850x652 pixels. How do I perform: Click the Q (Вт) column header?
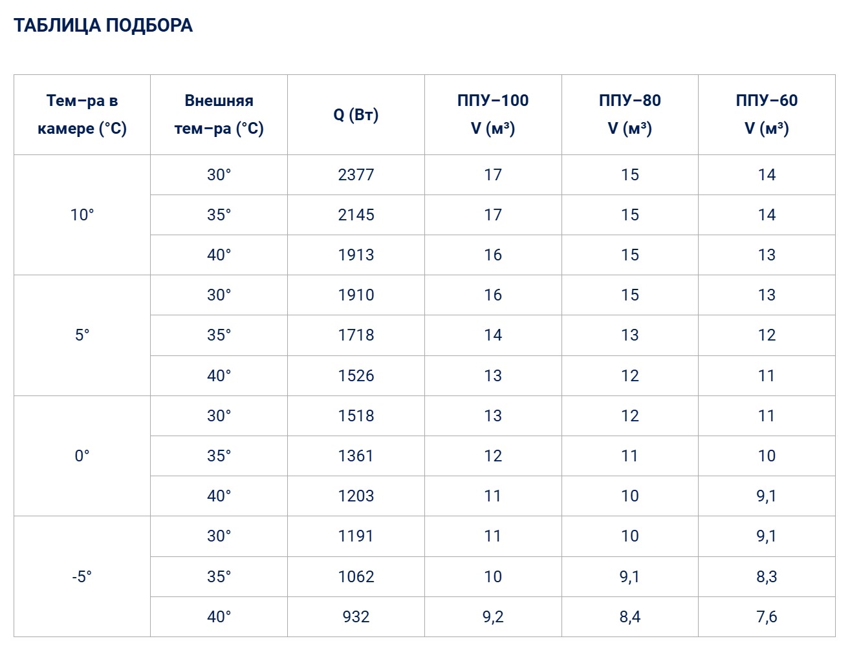(356, 115)
